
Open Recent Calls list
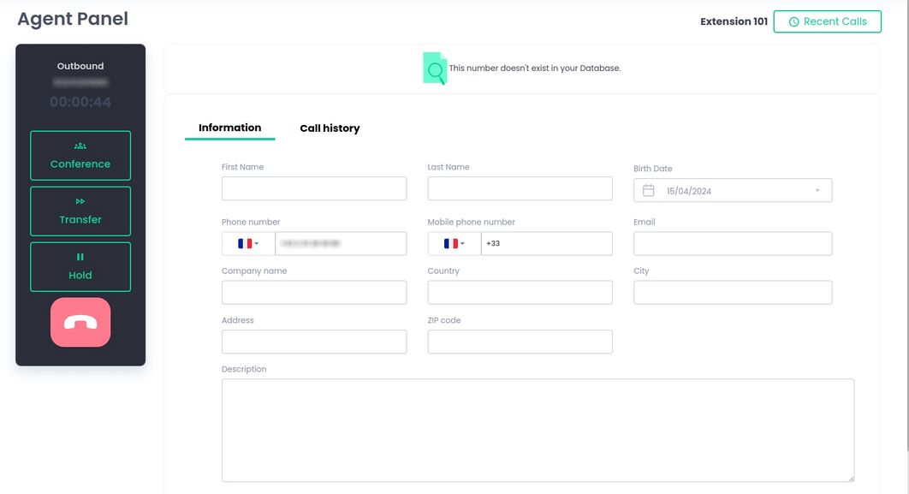[x=827, y=22]
